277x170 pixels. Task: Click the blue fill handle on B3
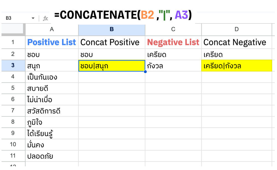(145, 72)
